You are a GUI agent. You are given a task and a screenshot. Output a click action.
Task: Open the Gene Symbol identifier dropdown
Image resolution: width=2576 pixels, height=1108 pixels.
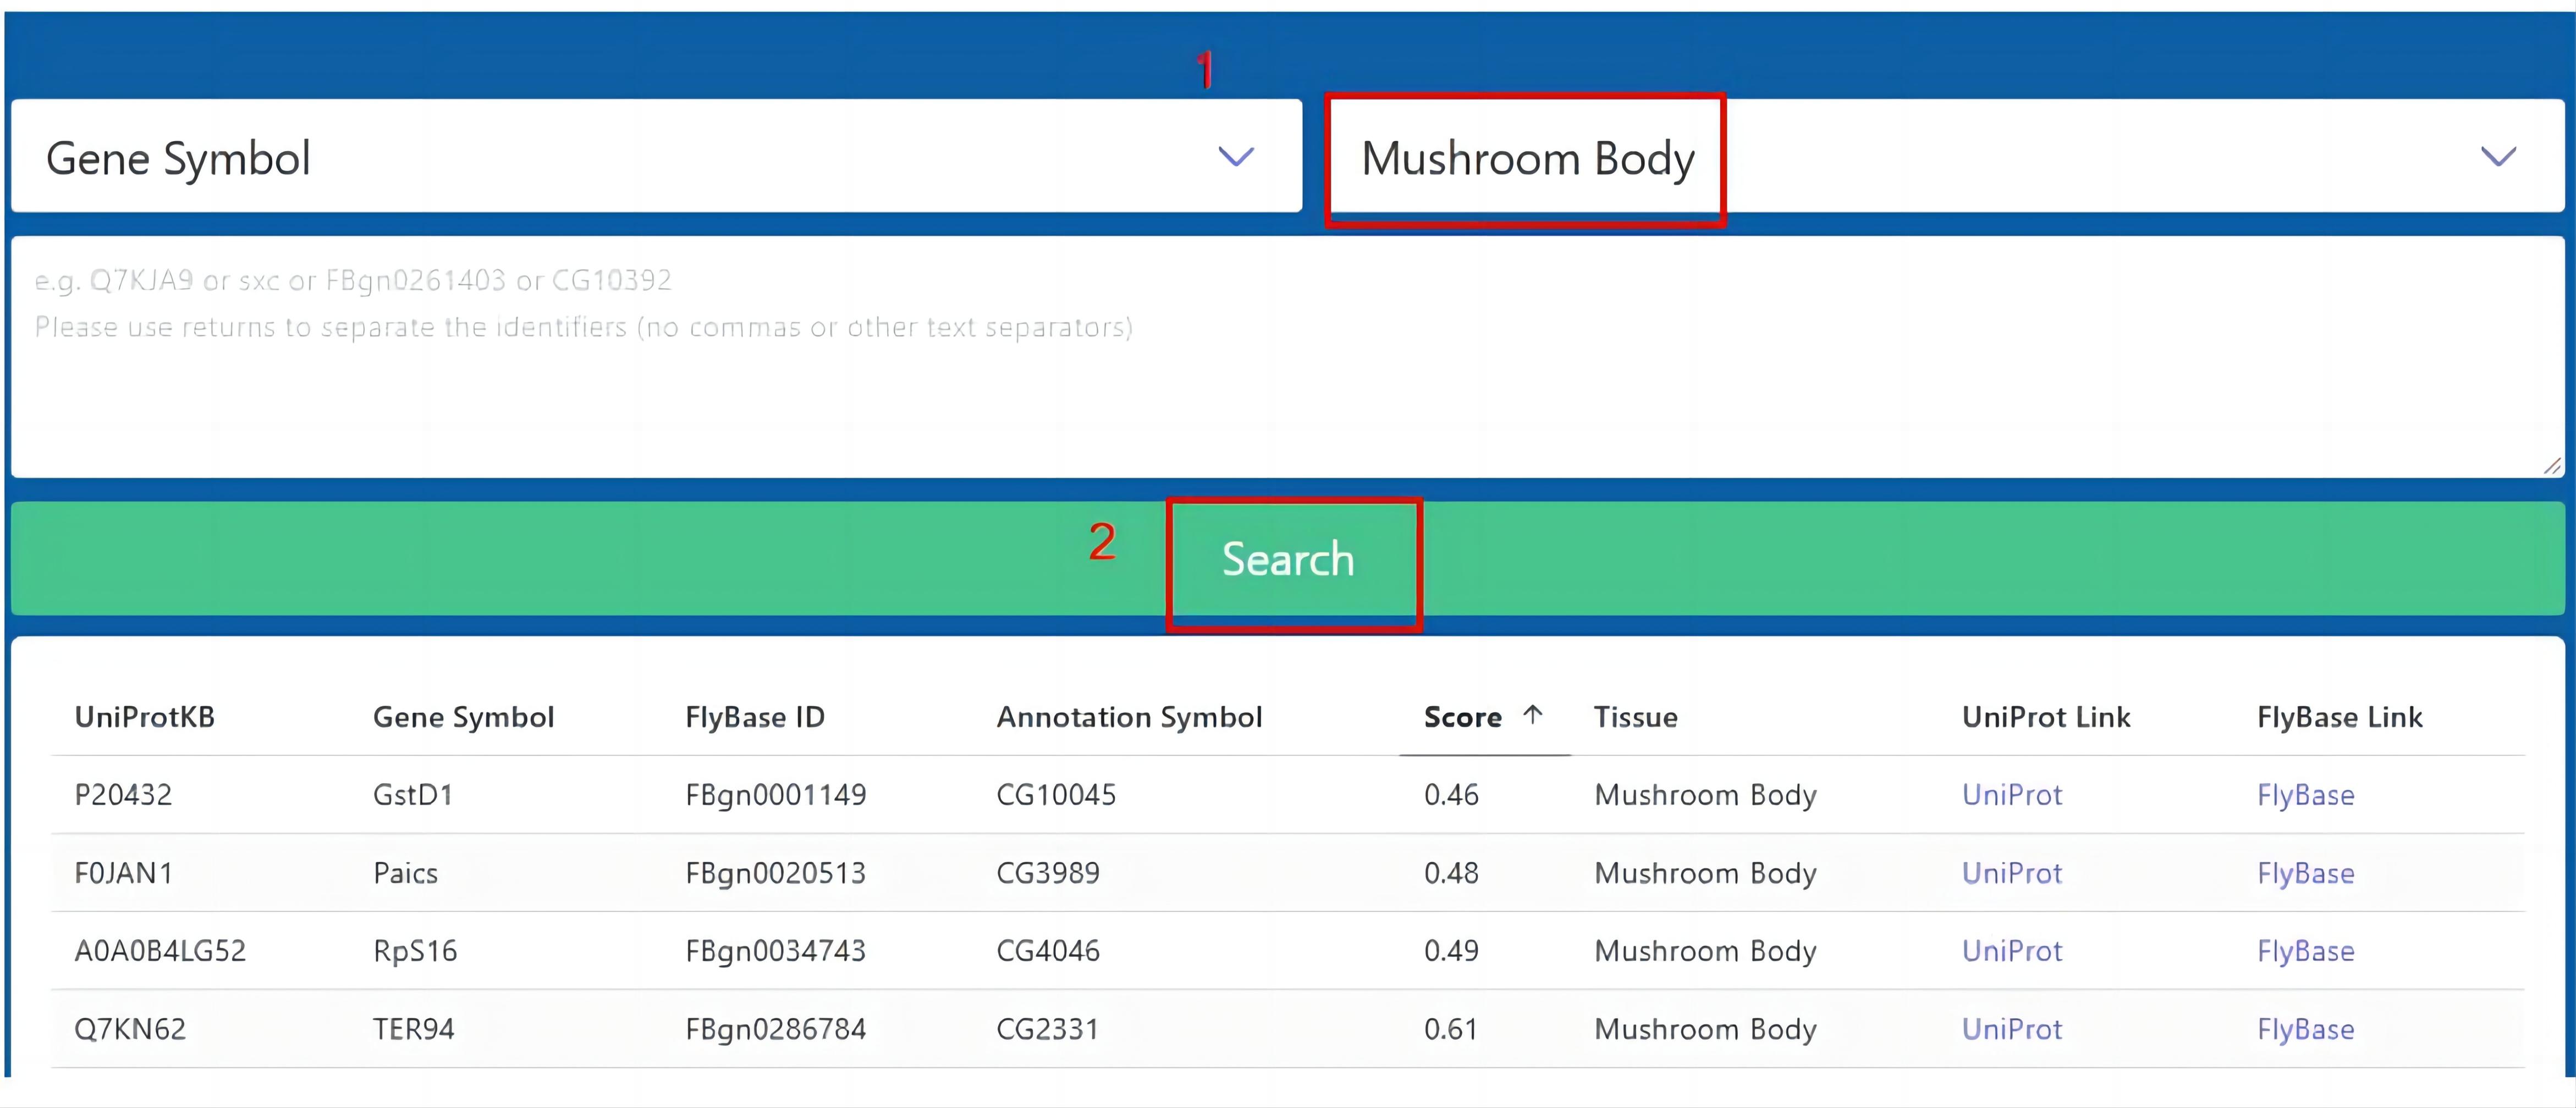[x=656, y=156]
